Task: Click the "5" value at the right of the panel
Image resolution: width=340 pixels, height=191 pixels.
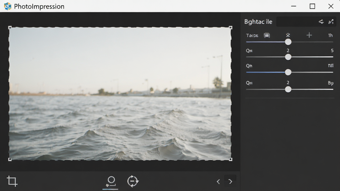Action: click(332, 50)
